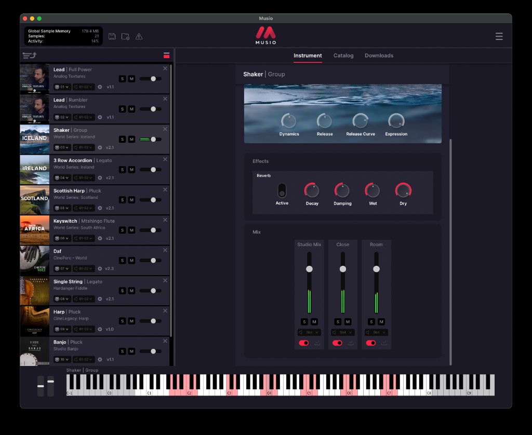Click the Room mic volume fader
Screen dimensions: 532x435
376,269
